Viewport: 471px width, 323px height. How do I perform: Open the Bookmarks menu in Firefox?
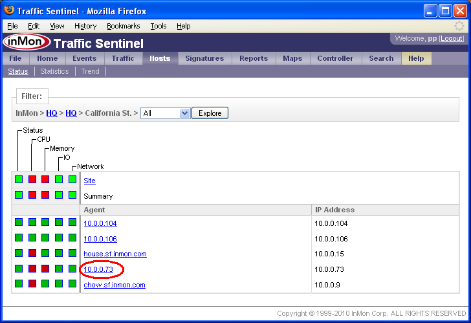(123, 26)
